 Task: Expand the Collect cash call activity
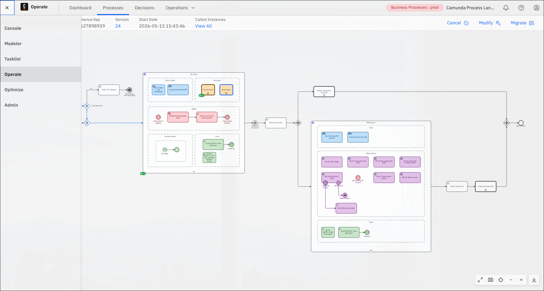(x=486, y=190)
